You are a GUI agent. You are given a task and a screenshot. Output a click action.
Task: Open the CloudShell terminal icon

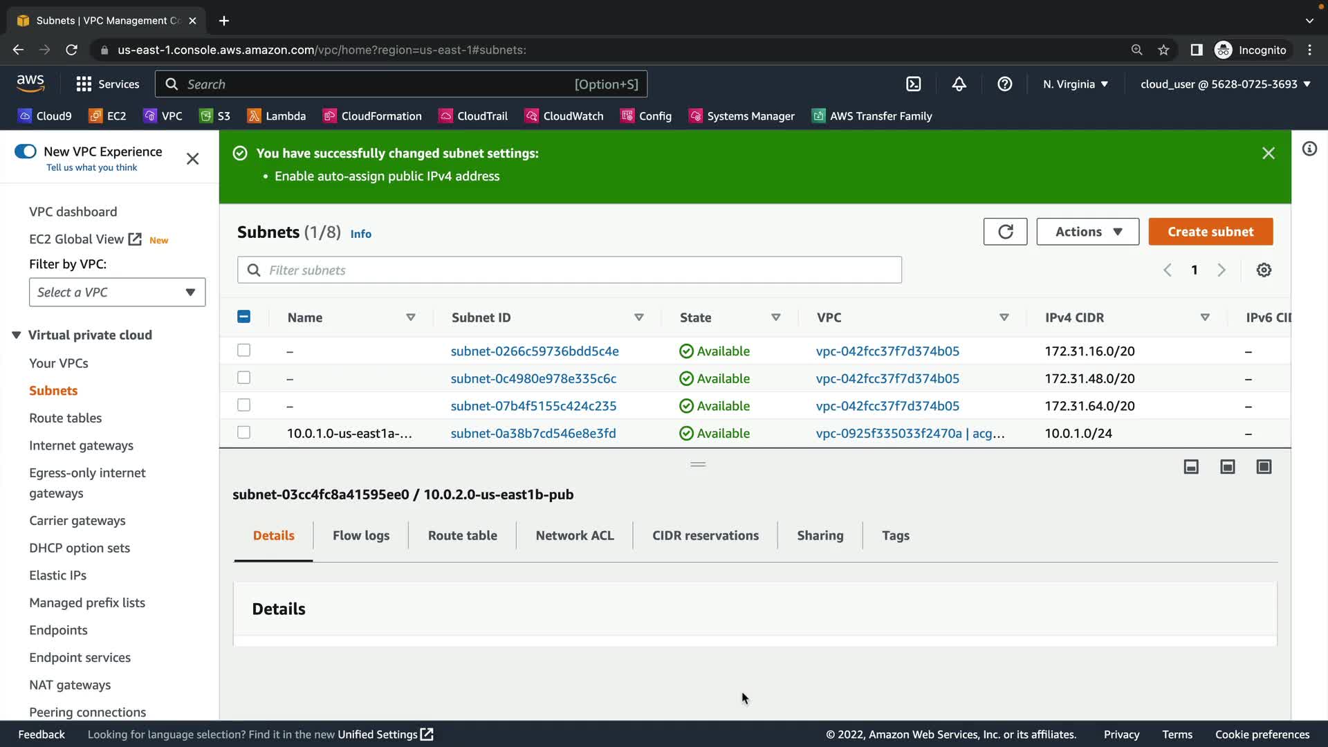click(914, 84)
